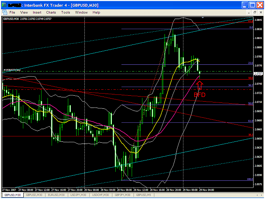
Task: Minimize the inner chart window
Action: click(x=249, y=12)
